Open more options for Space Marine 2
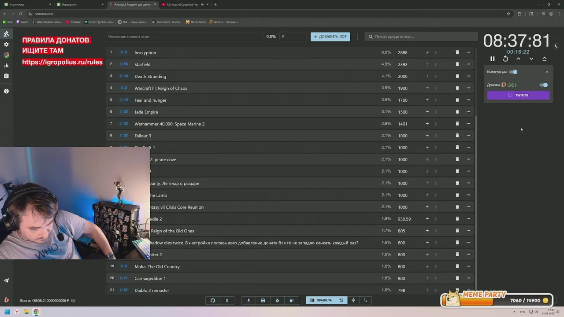The height and width of the screenshot is (317, 564). [468, 124]
